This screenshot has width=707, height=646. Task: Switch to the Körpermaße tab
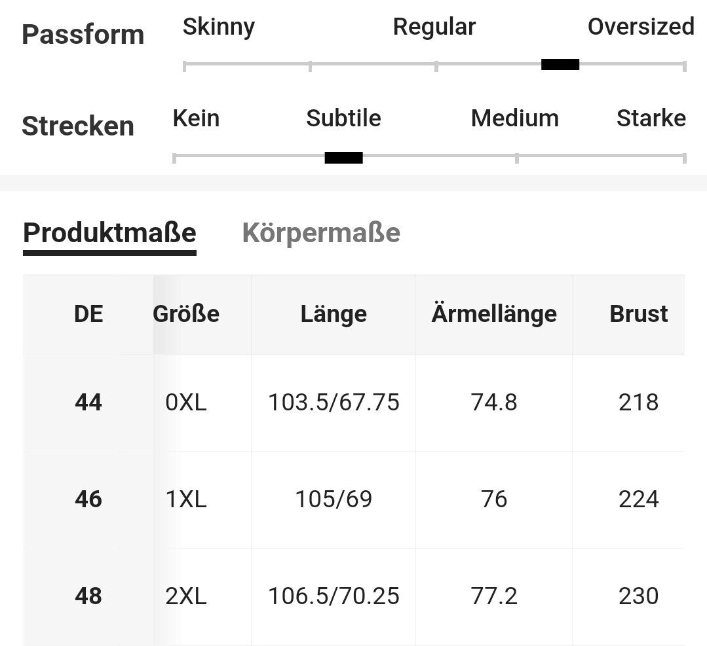click(321, 233)
